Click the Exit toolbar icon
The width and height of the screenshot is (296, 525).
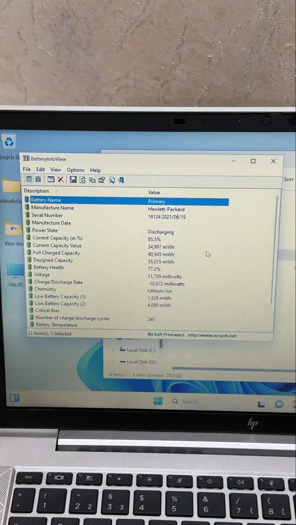[121, 180]
